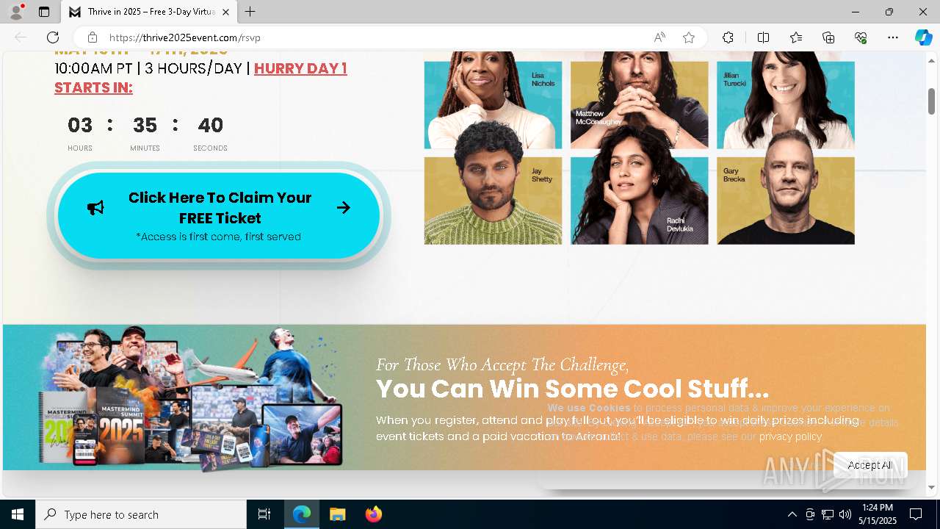Open the volume control icon

click(x=845, y=514)
